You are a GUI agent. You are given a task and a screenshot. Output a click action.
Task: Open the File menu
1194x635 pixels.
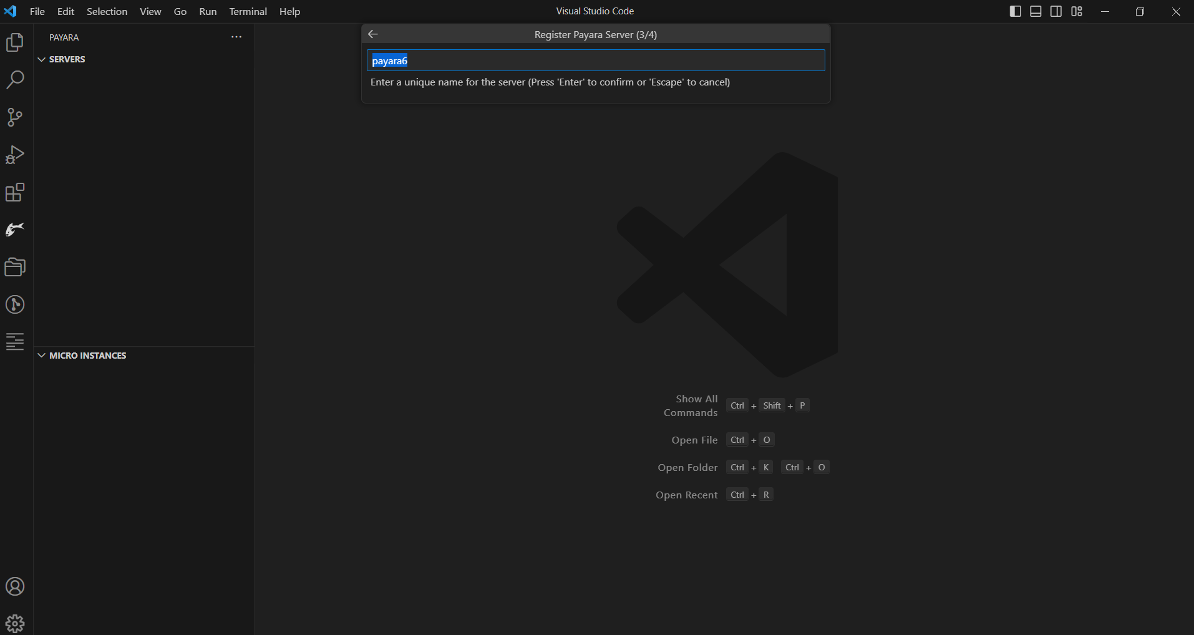37,11
